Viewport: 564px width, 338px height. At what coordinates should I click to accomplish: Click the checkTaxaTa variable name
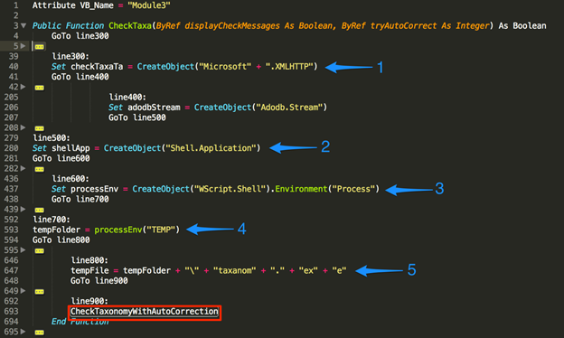tap(97, 67)
